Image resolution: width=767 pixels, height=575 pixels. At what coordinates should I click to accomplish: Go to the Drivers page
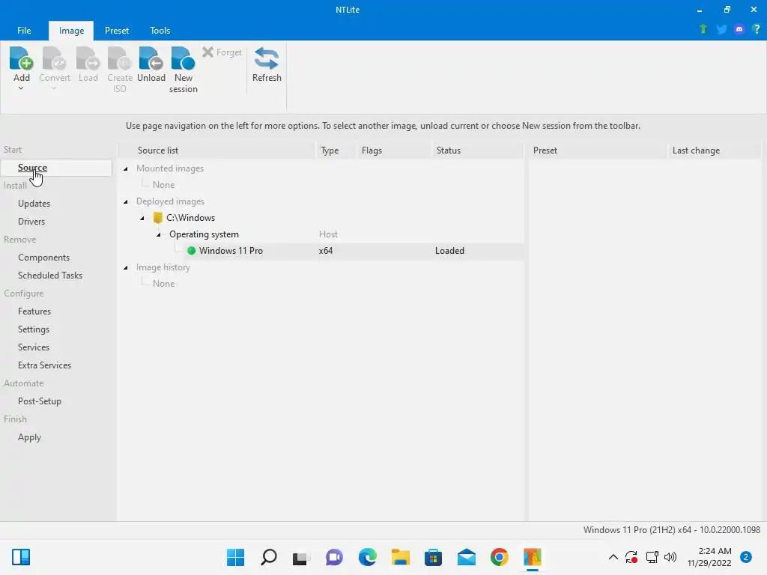pos(31,222)
